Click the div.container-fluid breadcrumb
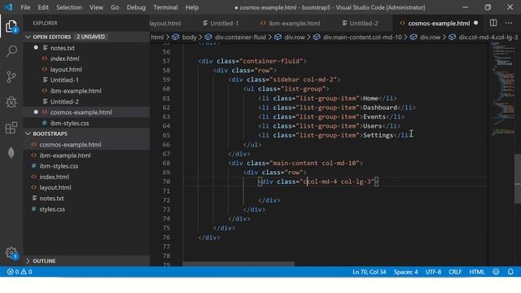This screenshot has width=521, height=293. 240,37
